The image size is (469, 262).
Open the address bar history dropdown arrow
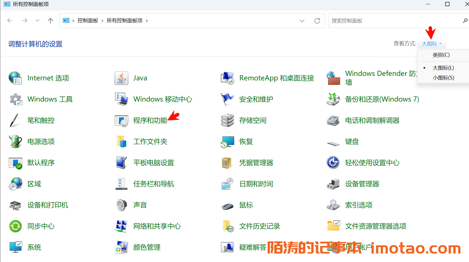[x=302, y=21]
